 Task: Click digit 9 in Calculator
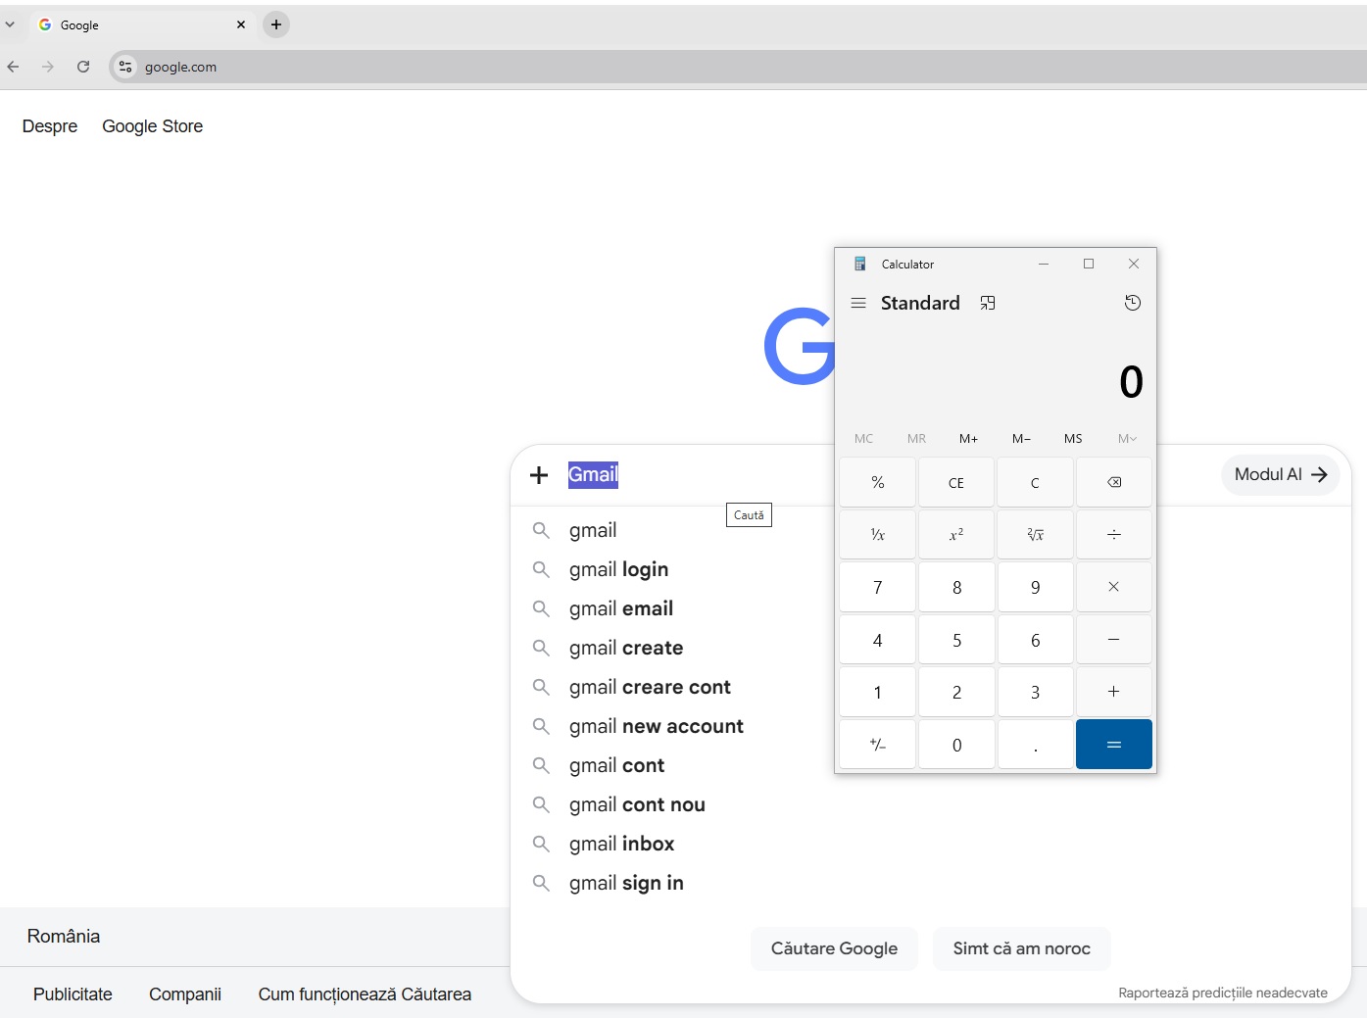pos(1036,587)
